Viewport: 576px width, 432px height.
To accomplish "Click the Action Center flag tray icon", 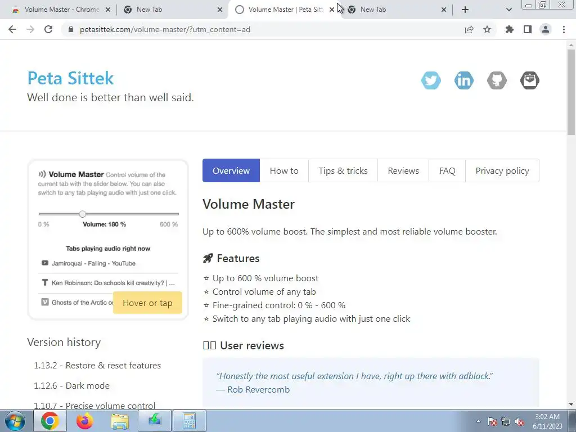I will [x=492, y=422].
